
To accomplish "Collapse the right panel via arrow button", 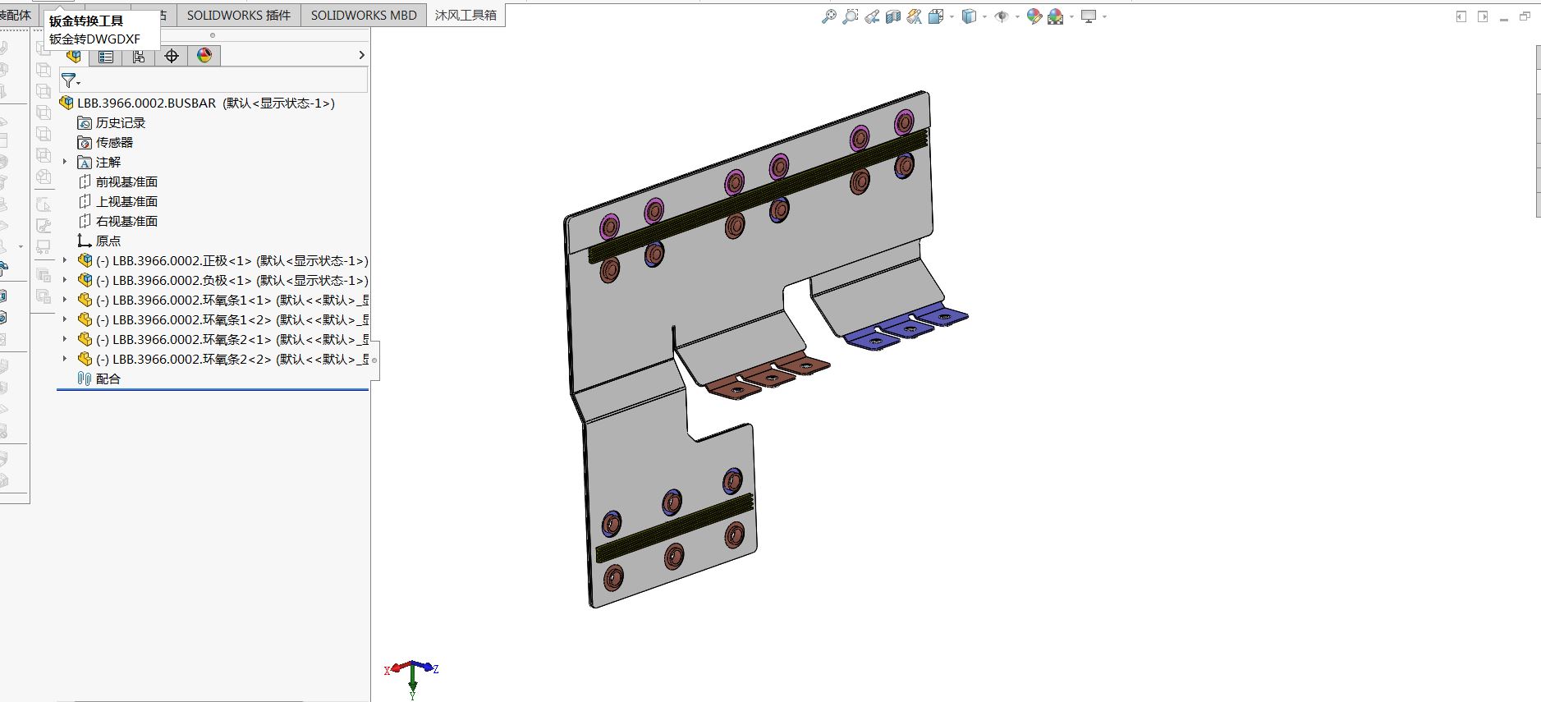I will click(x=1483, y=16).
